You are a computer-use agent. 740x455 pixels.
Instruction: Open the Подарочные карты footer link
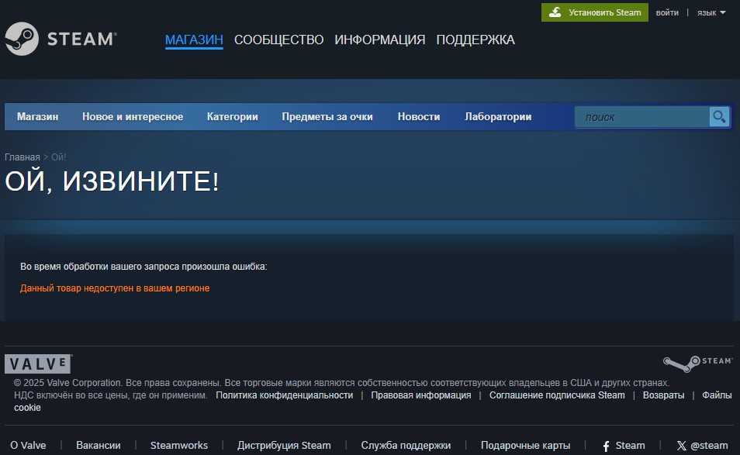525,446
